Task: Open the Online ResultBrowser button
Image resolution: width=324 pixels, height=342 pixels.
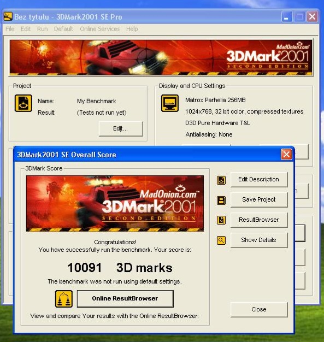Action: [125, 299]
